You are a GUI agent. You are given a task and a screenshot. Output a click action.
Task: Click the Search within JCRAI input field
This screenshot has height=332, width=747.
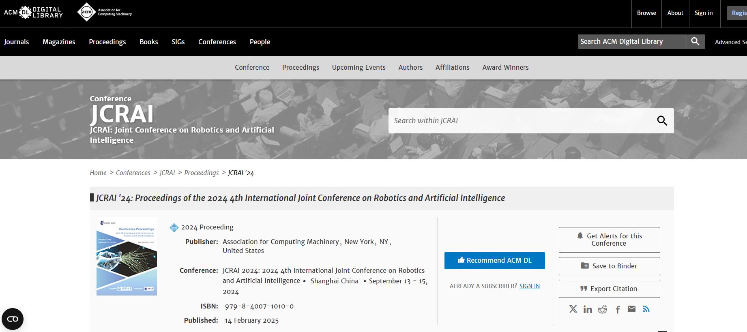click(519, 120)
